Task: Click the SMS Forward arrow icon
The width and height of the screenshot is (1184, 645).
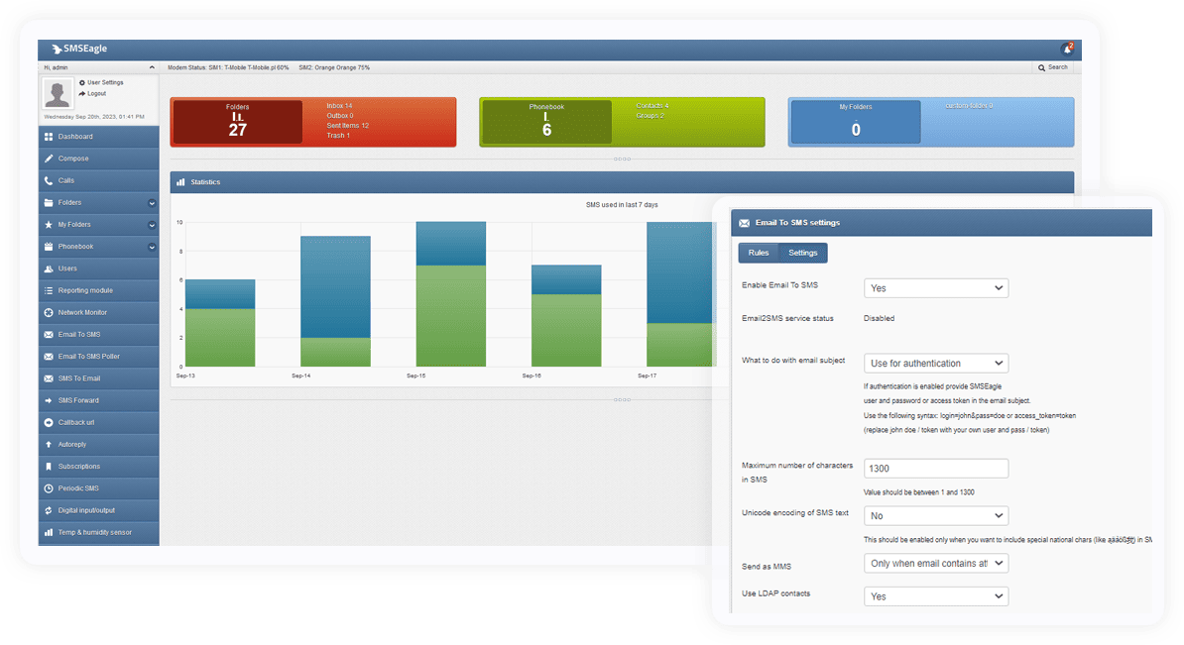Action: [x=49, y=400]
